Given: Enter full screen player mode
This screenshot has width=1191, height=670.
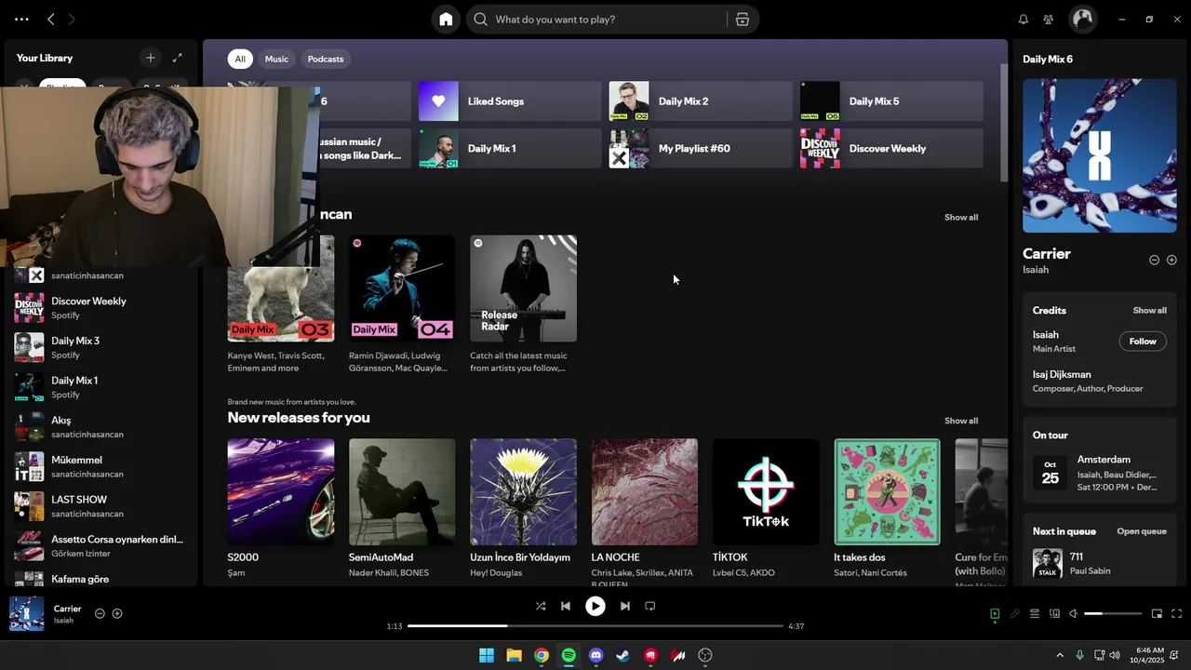Looking at the screenshot, I should coord(1176,613).
